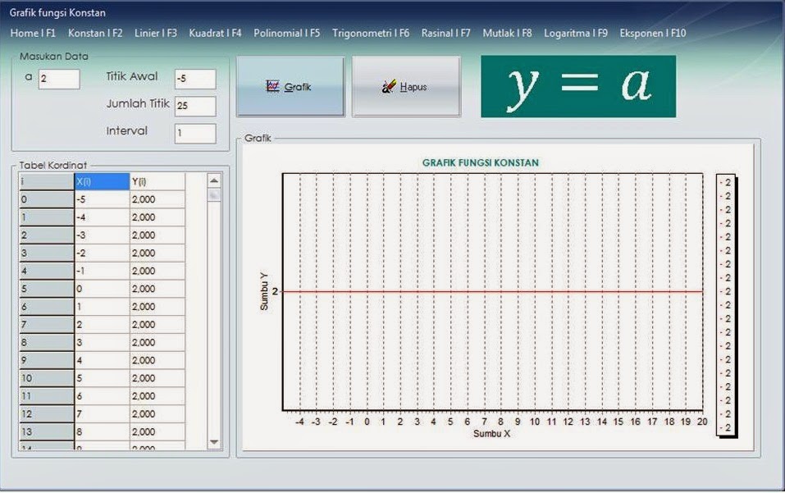Viewport: 785px width, 493px height.
Task: Select the 'i' column header
Action: [47, 181]
